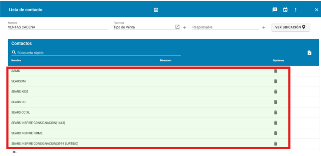
Task: Open the calendar icon in the header
Action: [x=285, y=10]
